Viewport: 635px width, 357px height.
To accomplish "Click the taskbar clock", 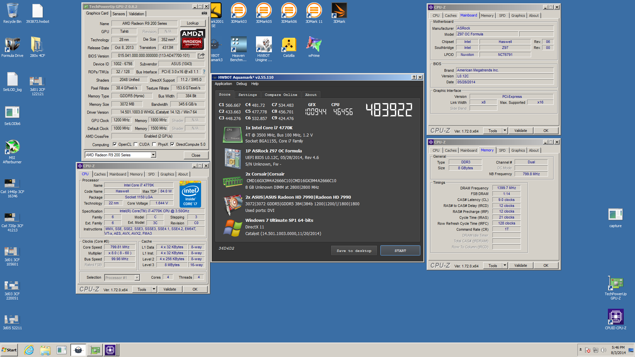I will pos(618,350).
